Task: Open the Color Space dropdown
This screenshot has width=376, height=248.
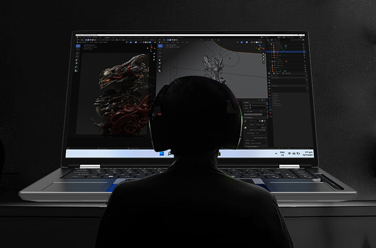Action: pos(261,133)
